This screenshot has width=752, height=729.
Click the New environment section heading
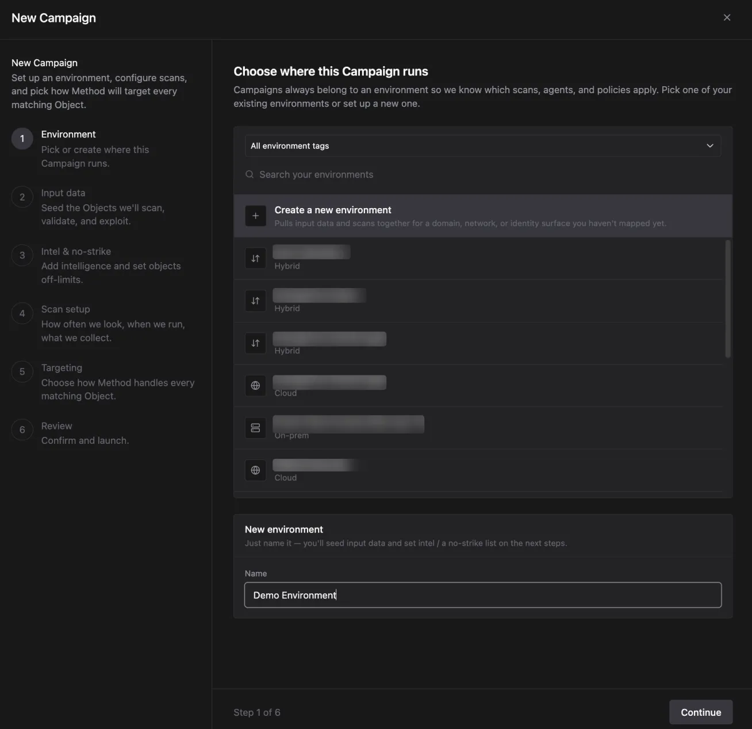click(284, 530)
